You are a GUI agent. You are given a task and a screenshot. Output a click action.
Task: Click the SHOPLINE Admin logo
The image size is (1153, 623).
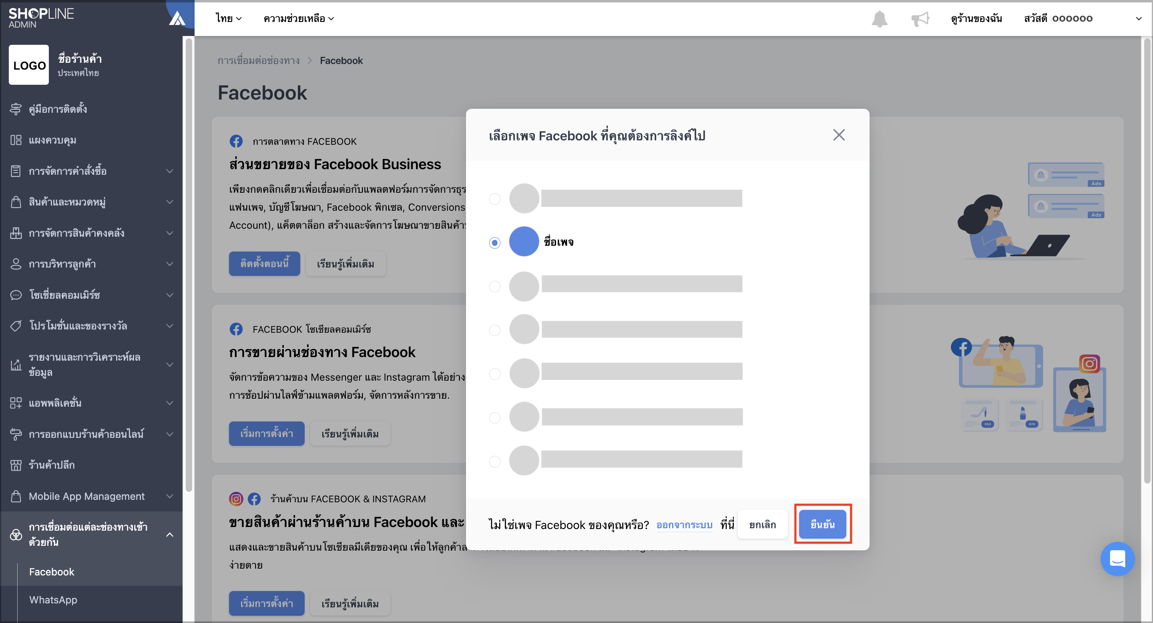click(x=41, y=18)
